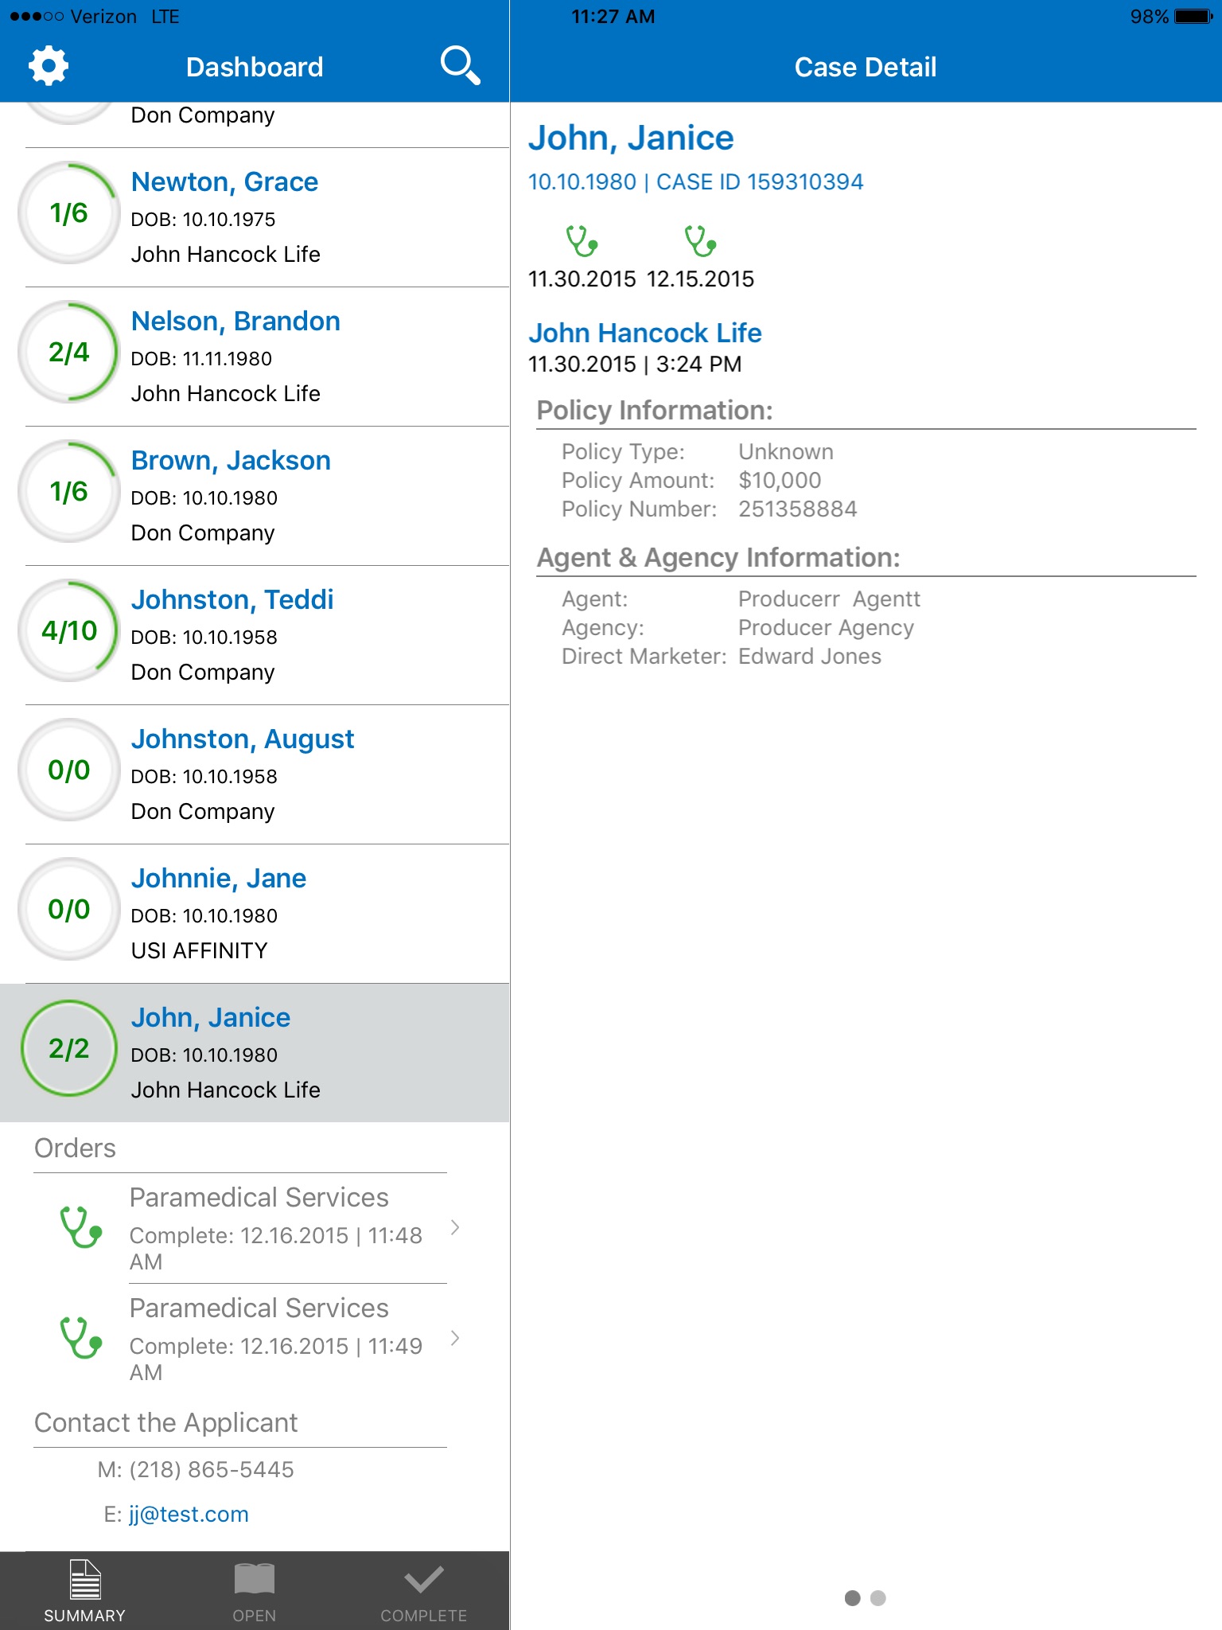Tap Newton, Grace 1/6 progress circle
Image resolution: width=1222 pixels, height=1630 pixels.
69,213
